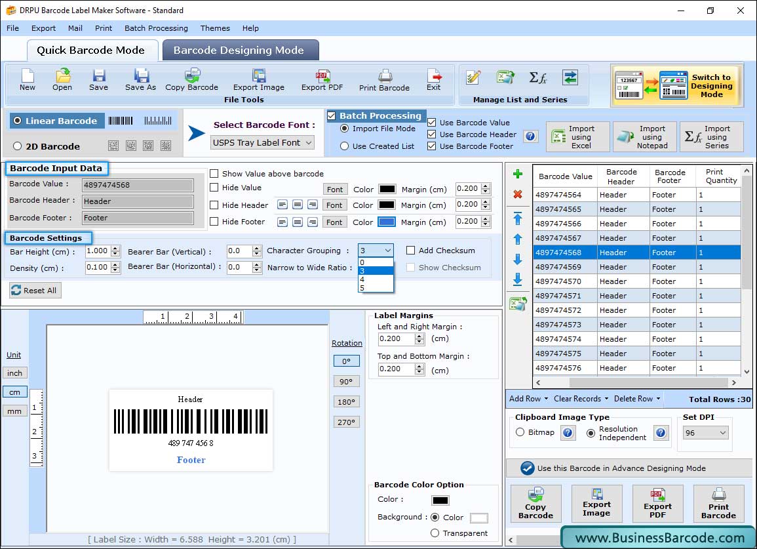The height and width of the screenshot is (549, 757).
Task: Click the blue footer color swatch
Action: 387,222
